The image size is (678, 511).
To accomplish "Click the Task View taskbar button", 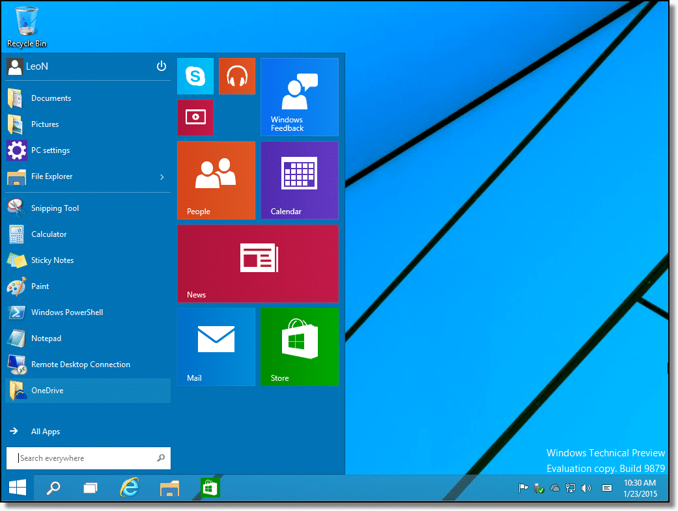I will pos(91,488).
